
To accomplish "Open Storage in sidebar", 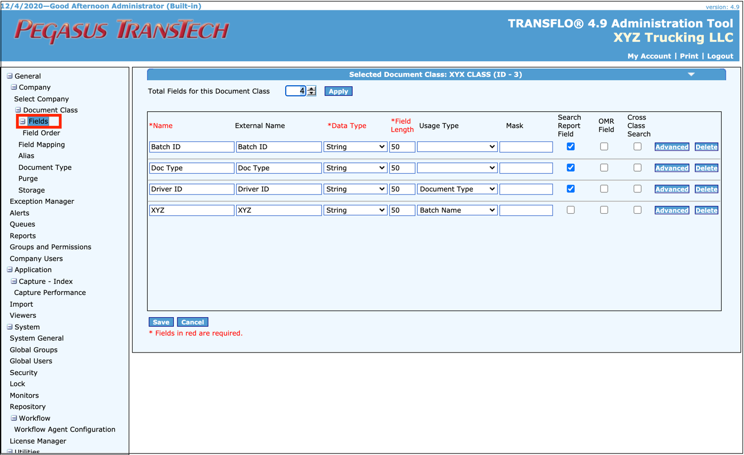I will click(32, 190).
